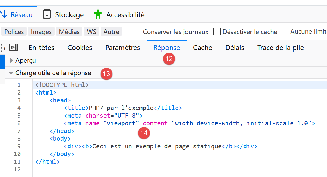Toggle the sidebar panel collapse icon
Viewport: 327px width, 177px height.
[14, 47]
